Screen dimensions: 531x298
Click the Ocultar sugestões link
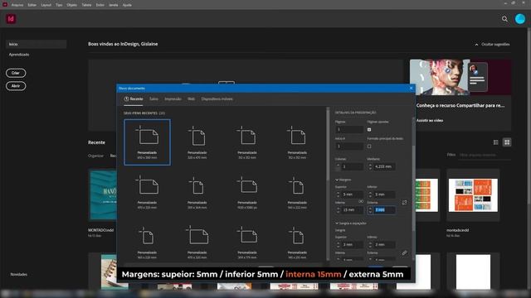(495, 44)
